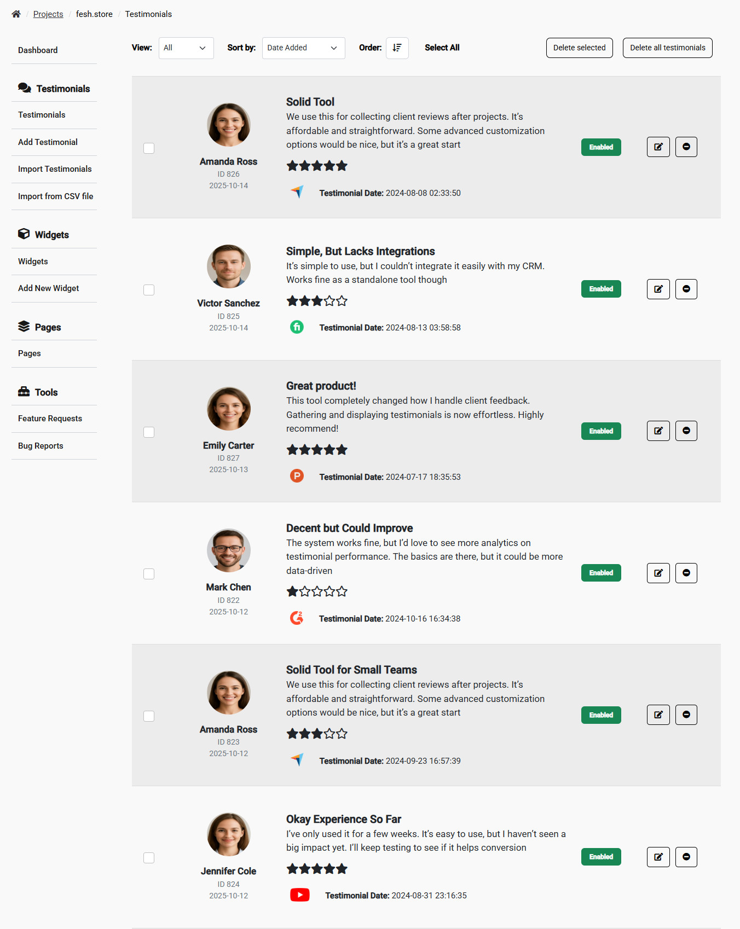Click the G2 source icon on Mark Chen's testimonial
Image resolution: width=740 pixels, height=929 pixels.
pyautogui.click(x=297, y=618)
